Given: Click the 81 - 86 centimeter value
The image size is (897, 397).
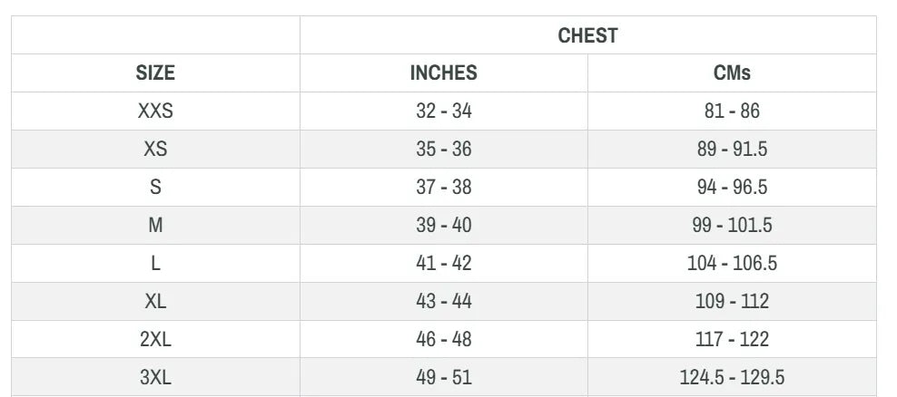Looking at the screenshot, I should tap(732, 111).
